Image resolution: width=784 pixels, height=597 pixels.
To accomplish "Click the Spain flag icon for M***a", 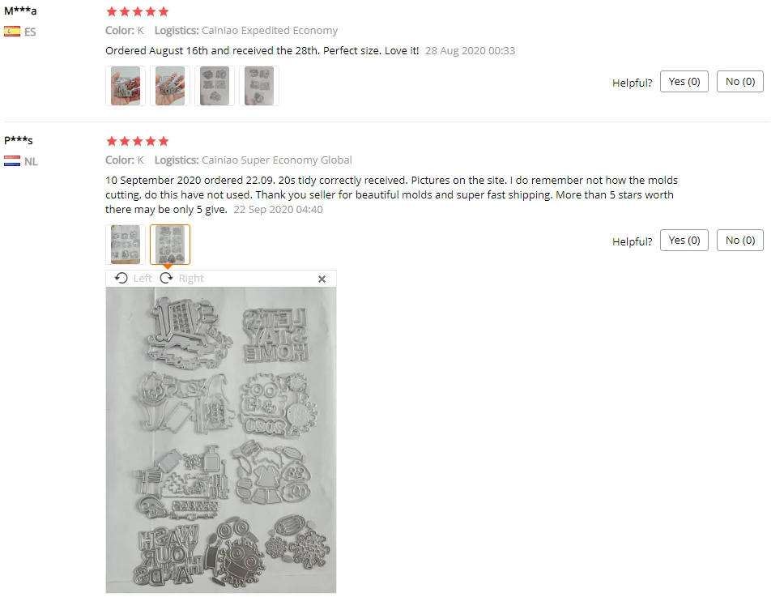I will point(12,32).
